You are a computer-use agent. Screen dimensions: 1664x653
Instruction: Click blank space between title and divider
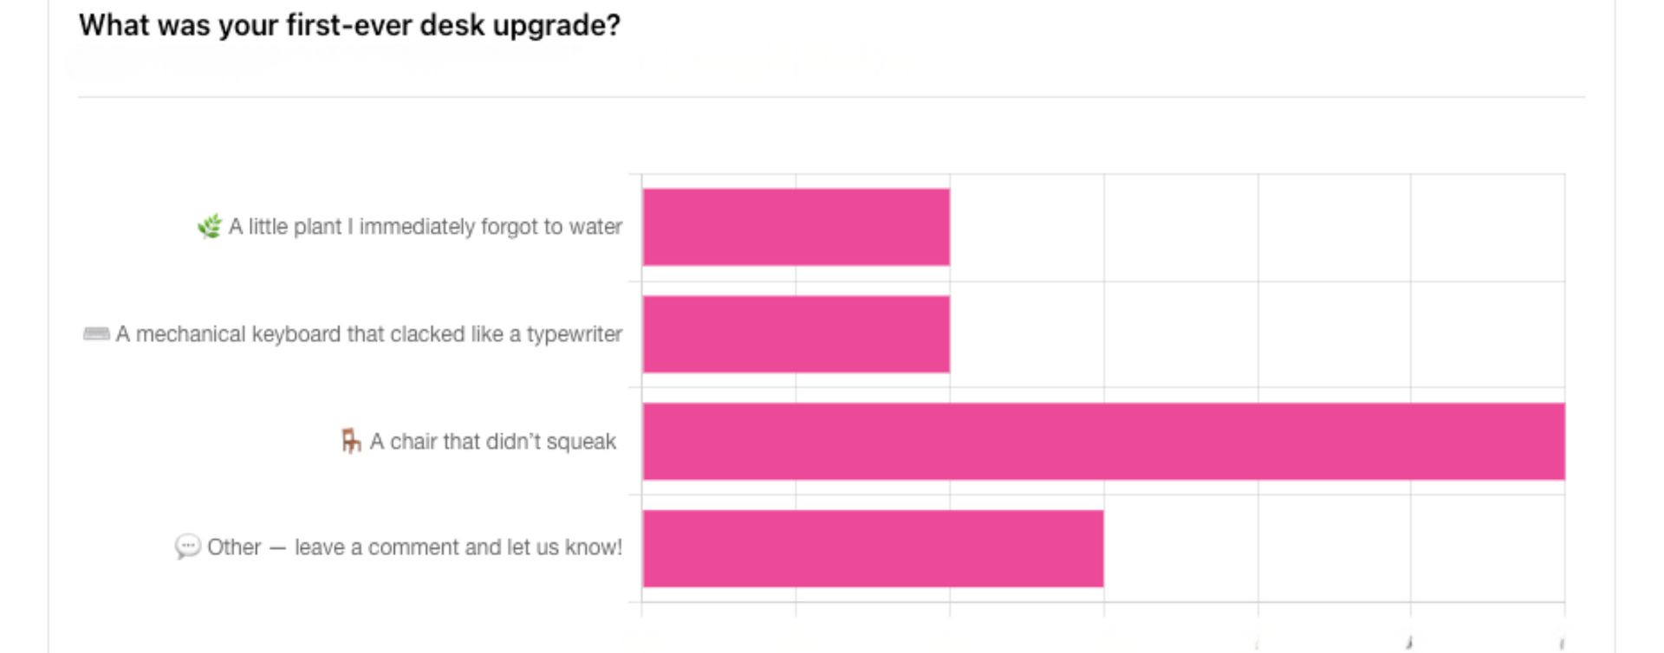click(x=1127, y=65)
